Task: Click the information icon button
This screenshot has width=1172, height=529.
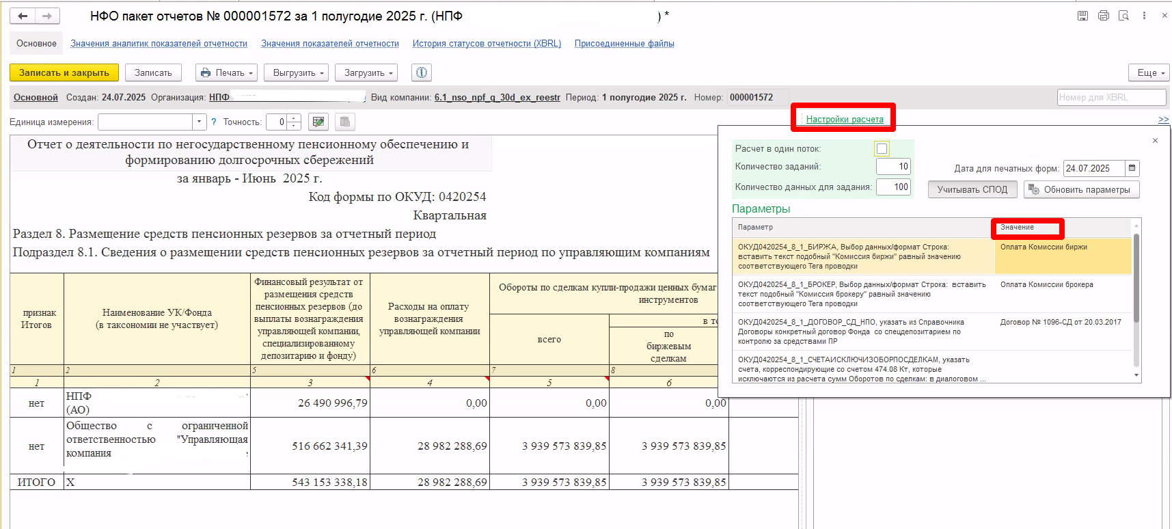Action: pyautogui.click(x=422, y=72)
